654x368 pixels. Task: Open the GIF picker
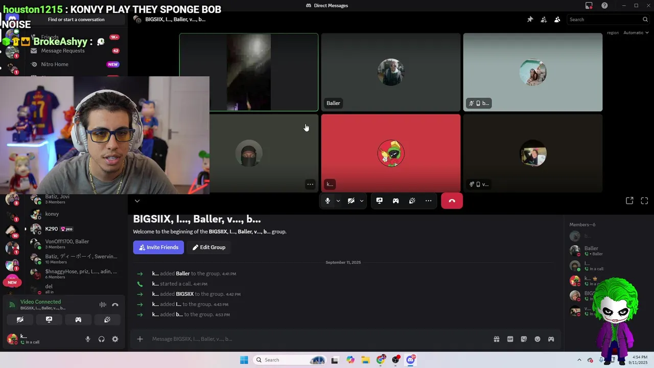tap(510, 339)
